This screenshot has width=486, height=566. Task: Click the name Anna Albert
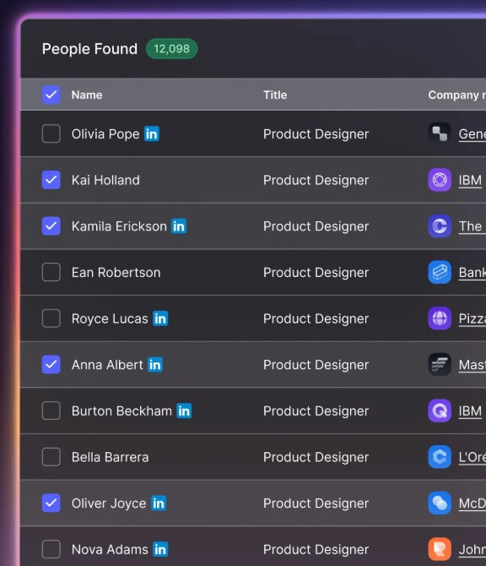tap(107, 365)
